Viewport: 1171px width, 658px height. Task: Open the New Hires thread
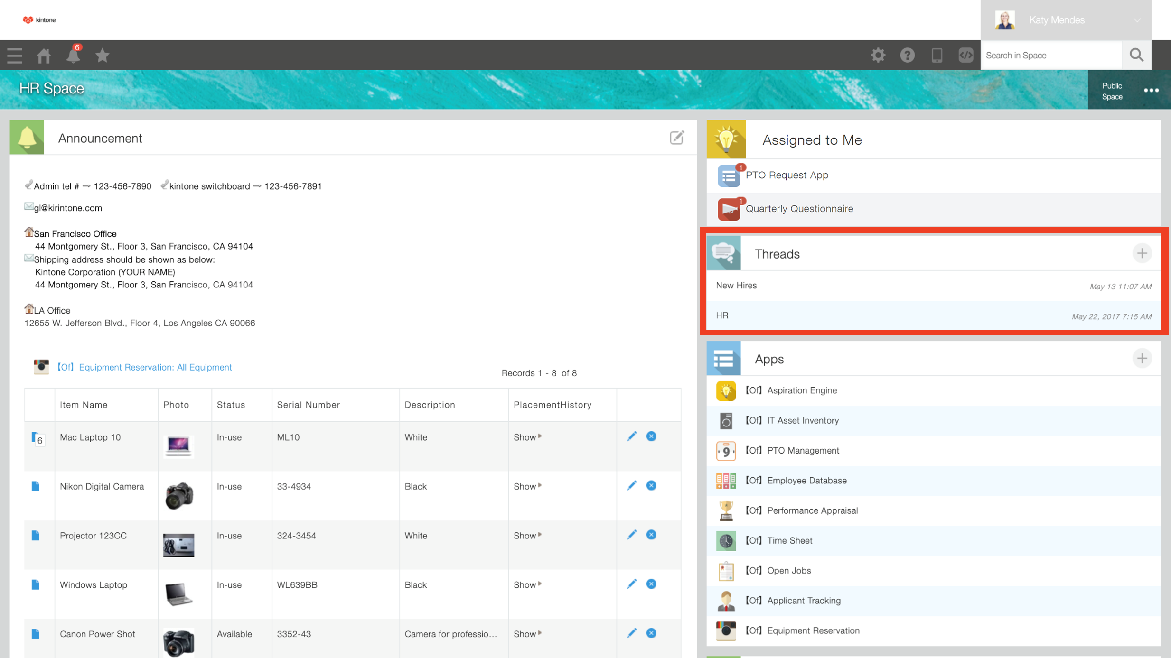[x=736, y=285]
